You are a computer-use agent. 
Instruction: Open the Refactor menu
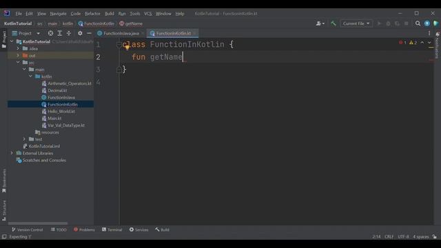coord(92,14)
